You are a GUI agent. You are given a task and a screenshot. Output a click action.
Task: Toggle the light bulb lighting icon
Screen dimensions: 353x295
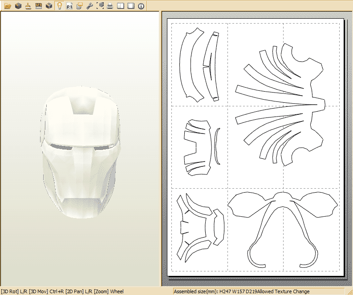60,6
